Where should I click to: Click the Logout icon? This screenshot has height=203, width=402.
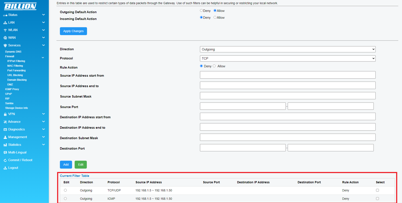tap(5, 168)
